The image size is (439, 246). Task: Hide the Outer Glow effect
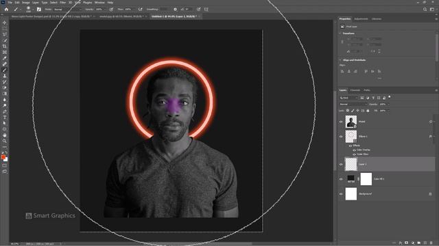pos(354,154)
